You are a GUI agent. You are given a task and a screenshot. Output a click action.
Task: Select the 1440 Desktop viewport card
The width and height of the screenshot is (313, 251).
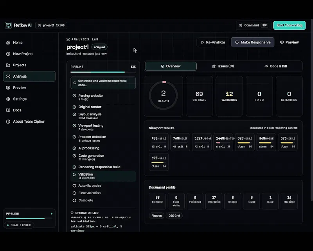pos(223,142)
